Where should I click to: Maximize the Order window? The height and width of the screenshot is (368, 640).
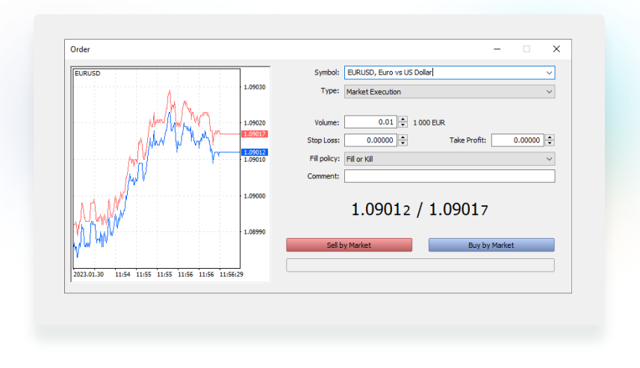pyautogui.click(x=526, y=49)
